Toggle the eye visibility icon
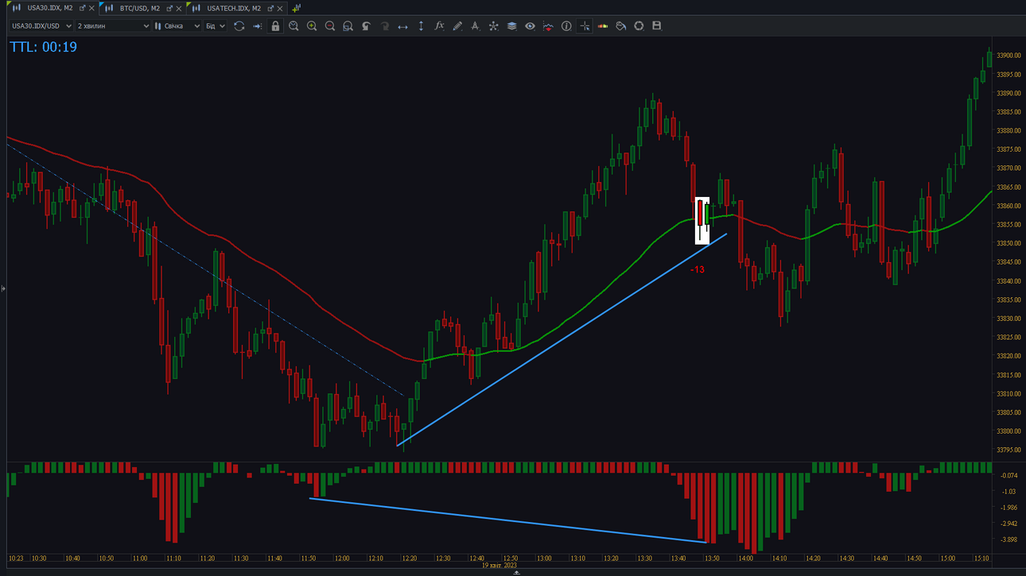The image size is (1026, 576). click(530, 26)
